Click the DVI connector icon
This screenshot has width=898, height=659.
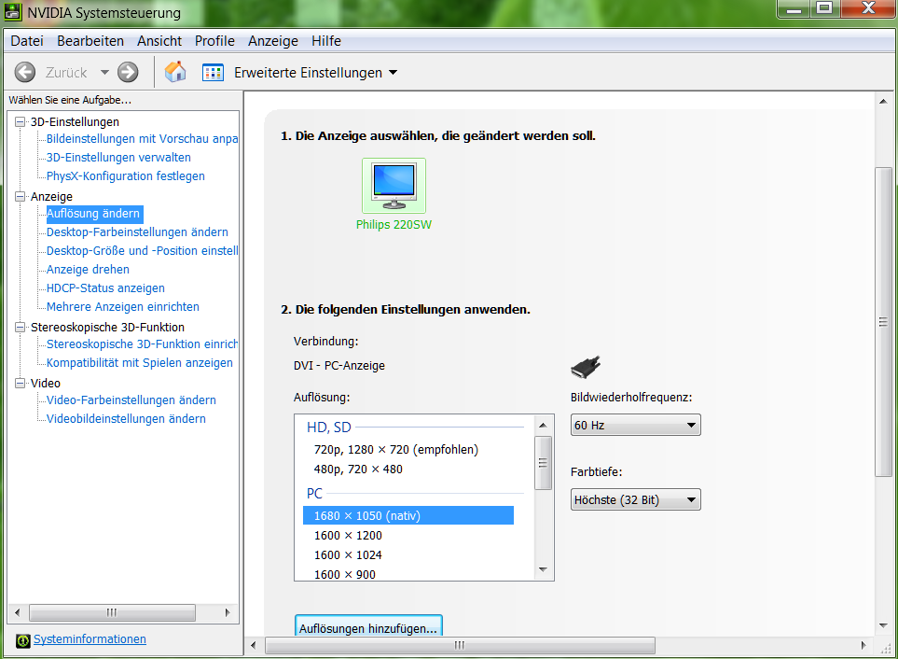tap(586, 367)
